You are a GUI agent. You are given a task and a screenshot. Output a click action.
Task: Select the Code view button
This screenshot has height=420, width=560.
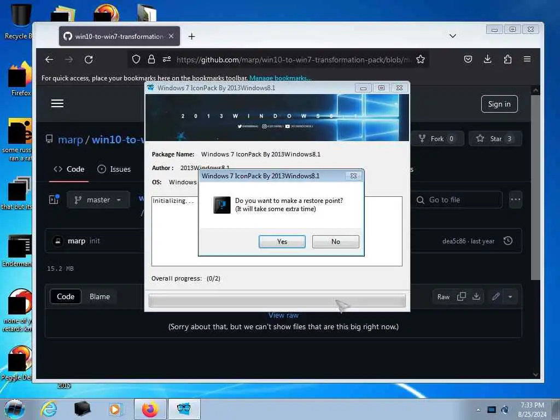[66, 296]
